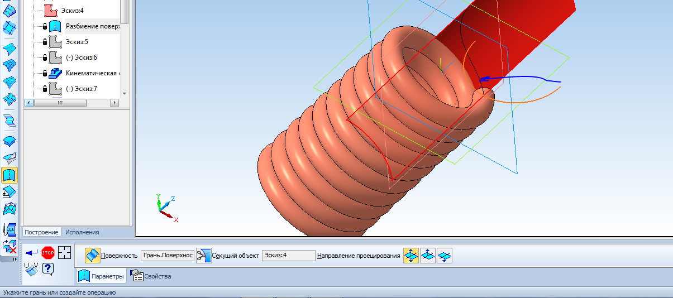Screen dimensions: 673x298
Task: Click the square corner-brackets icon beside STOP
Action: [65, 253]
